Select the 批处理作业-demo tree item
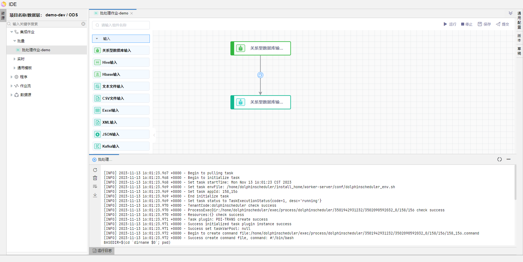This screenshot has height=262, width=523. pyautogui.click(x=36, y=50)
